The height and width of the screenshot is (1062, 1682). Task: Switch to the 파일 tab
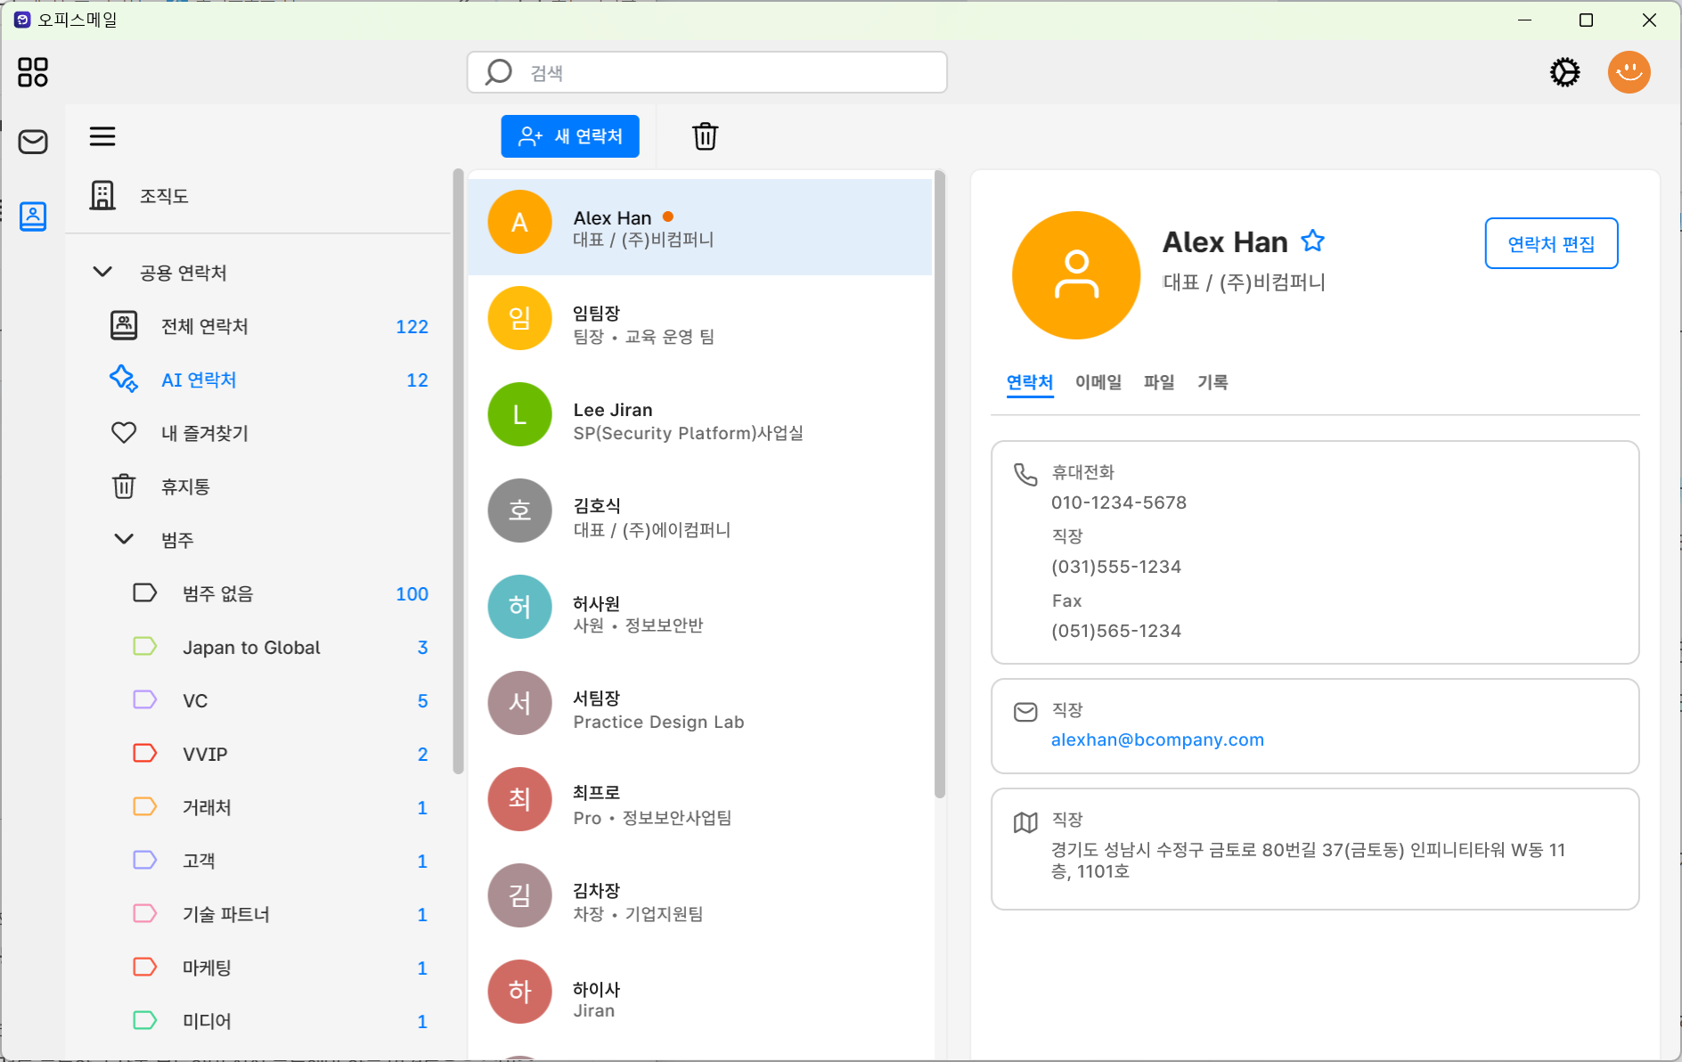tap(1159, 382)
